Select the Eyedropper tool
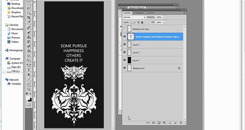245x130 pixels. [29, 22]
